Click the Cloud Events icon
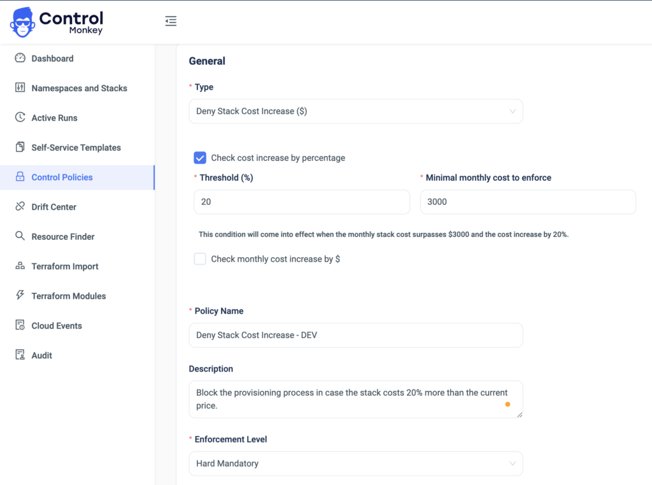 (x=20, y=325)
